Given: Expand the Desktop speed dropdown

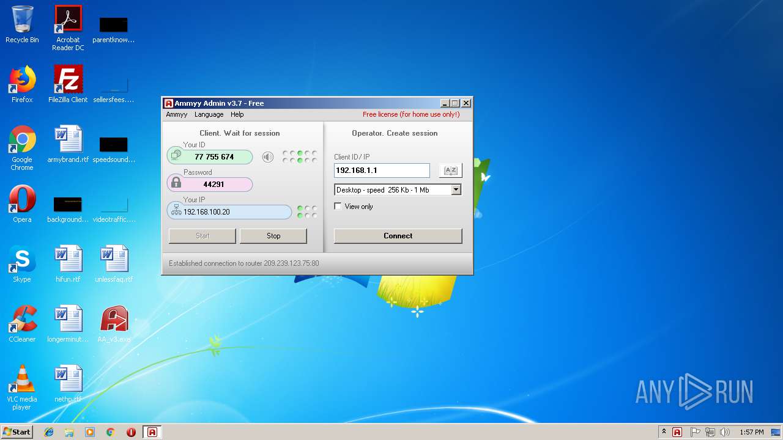Looking at the screenshot, I should tap(456, 190).
